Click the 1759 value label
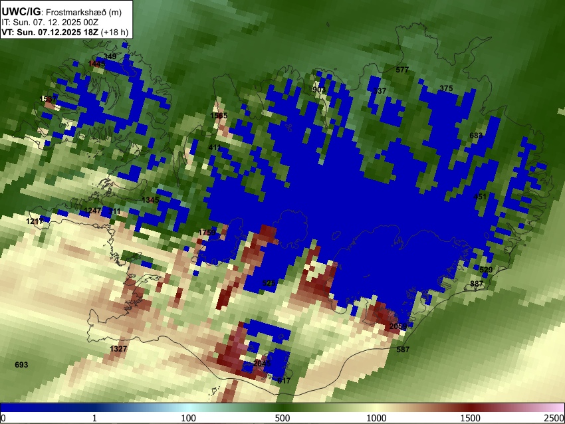This screenshot has height=424, width=565. pos(207,233)
